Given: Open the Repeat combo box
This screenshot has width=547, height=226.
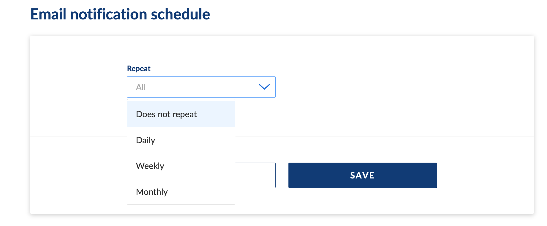Looking at the screenshot, I should tap(201, 87).
